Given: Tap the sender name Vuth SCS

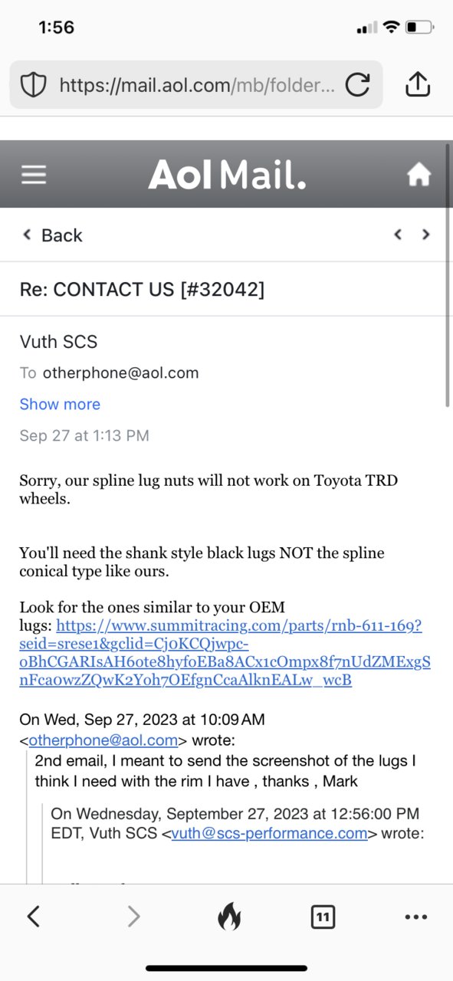Looking at the screenshot, I should click(58, 342).
